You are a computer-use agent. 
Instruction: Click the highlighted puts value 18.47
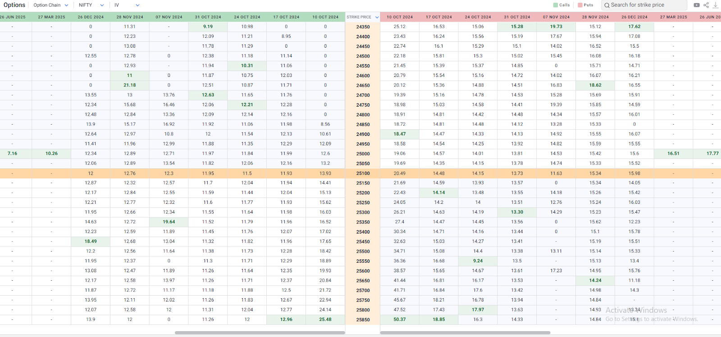(400, 134)
